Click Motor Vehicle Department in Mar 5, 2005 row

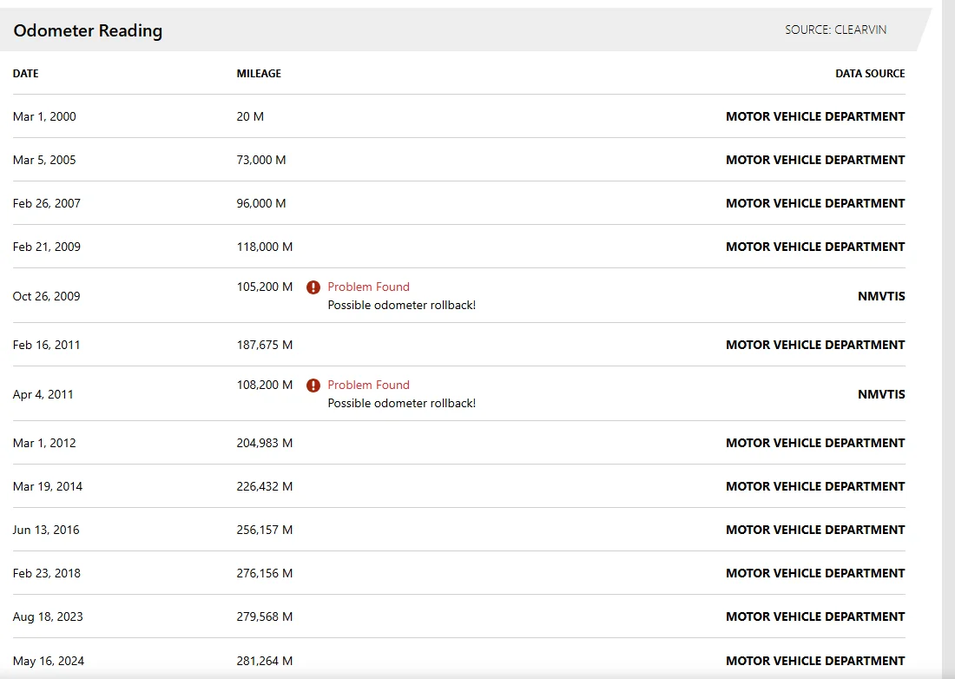(x=815, y=160)
